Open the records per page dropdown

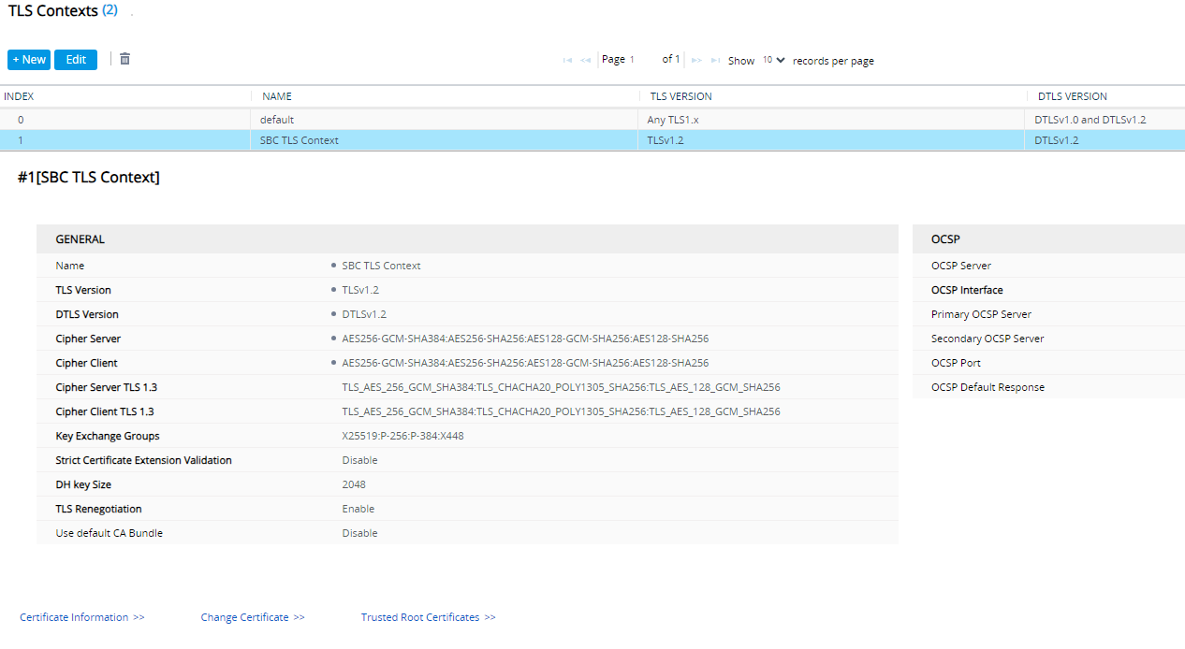(773, 60)
